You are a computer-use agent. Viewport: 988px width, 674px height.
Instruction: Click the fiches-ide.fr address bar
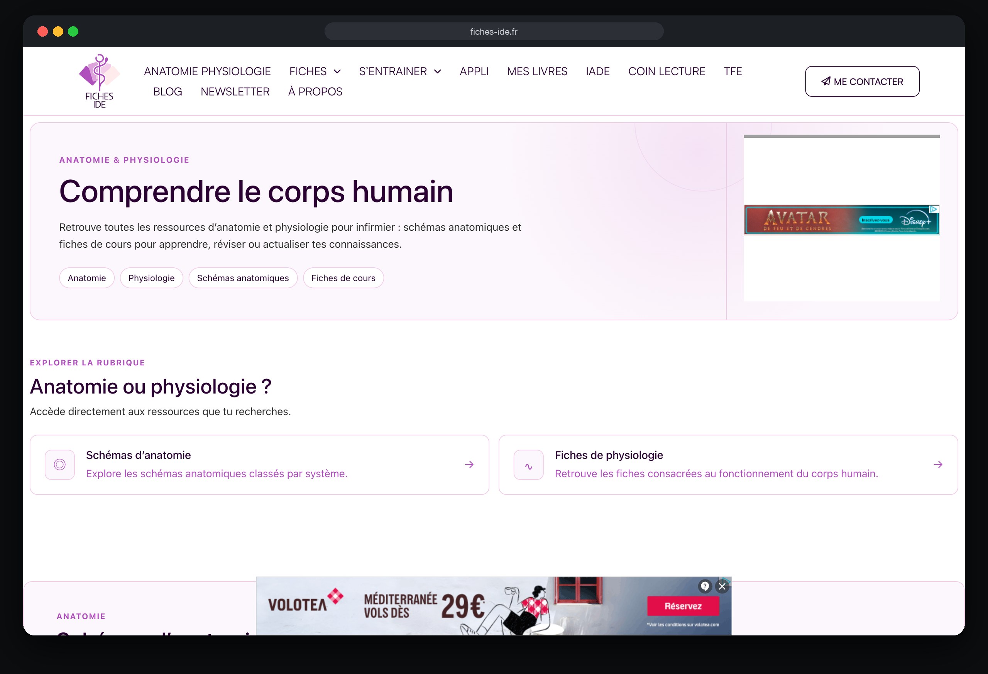tap(494, 32)
